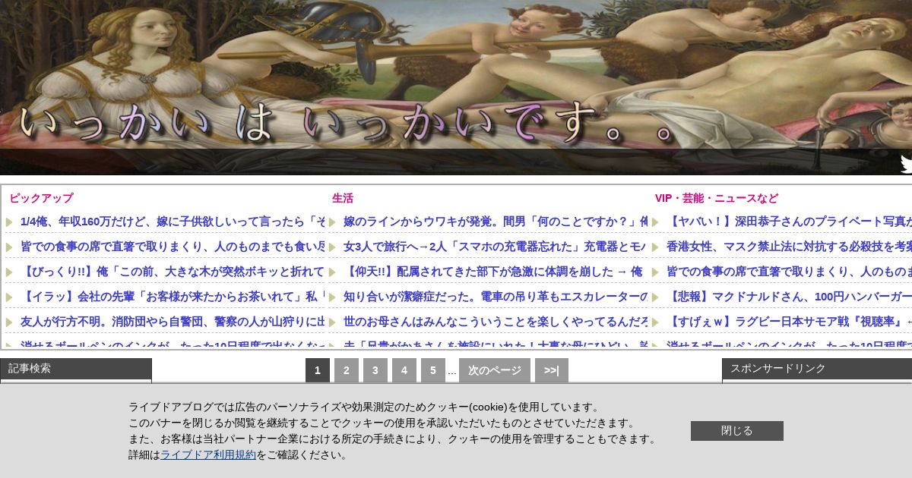
Task: Go to page 5
Action: 433,370
